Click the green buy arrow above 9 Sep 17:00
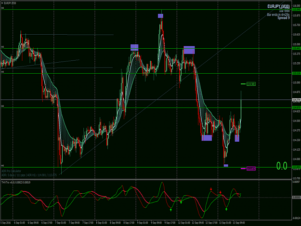The image size is (301, 226). point(171,210)
